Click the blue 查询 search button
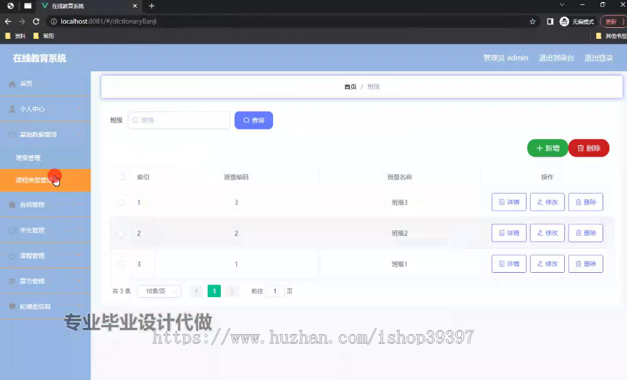Screen dimensions: 627x380 pyautogui.click(x=254, y=120)
